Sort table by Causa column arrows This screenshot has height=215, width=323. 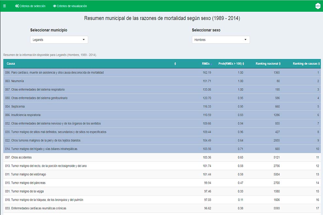[x=175, y=64]
